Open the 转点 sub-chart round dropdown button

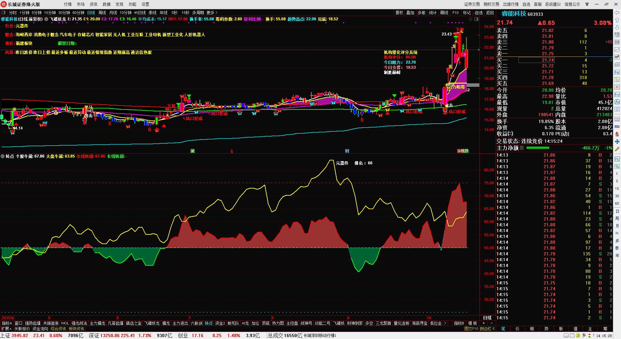tap(3, 156)
